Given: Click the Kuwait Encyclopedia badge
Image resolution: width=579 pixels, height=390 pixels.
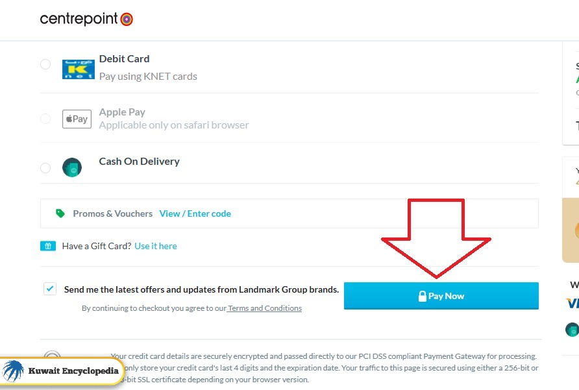Looking at the screenshot, I should [62, 371].
